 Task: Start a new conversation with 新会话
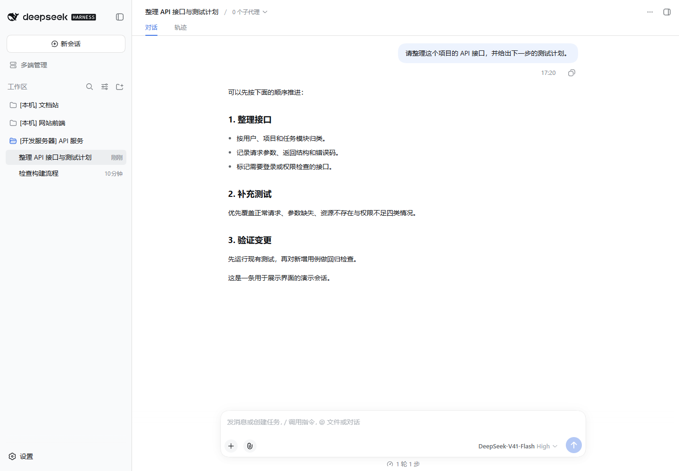66,44
